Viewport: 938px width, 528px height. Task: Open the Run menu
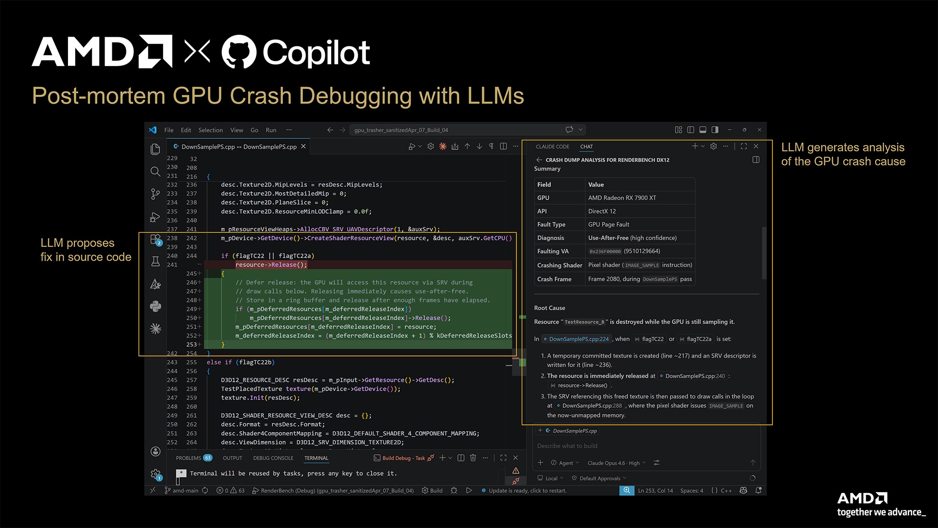(x=271, y=130)
